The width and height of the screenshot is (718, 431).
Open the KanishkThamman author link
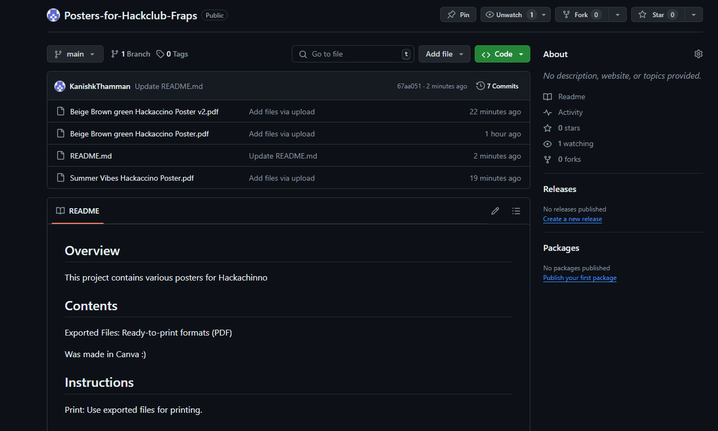click(100, 86)
